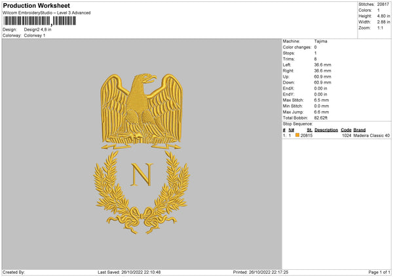Click the 'Color changes:' label

point(297,47)
